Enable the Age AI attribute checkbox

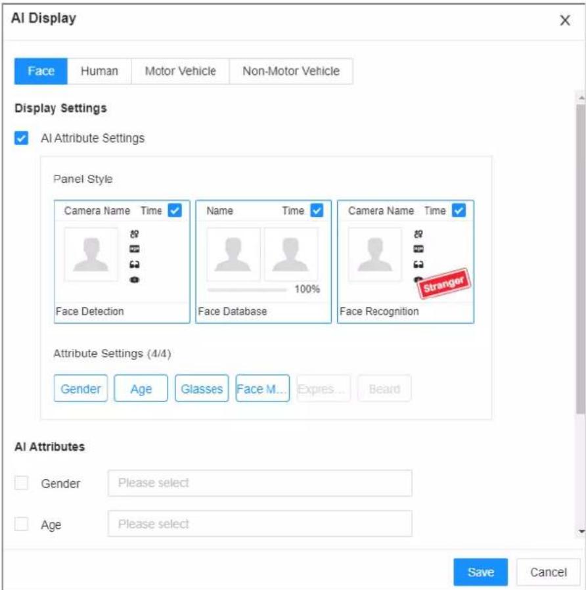click(21, 524)
